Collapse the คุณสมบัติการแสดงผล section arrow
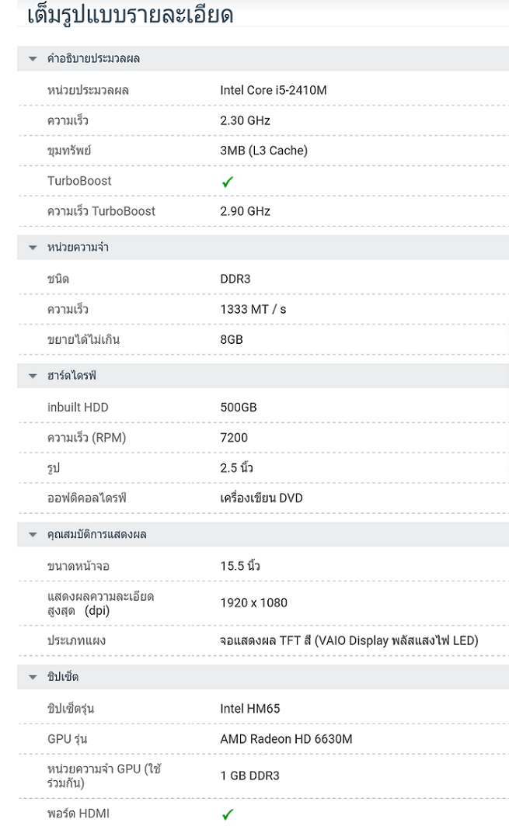The image size is (509, 826). pos(33,535)
